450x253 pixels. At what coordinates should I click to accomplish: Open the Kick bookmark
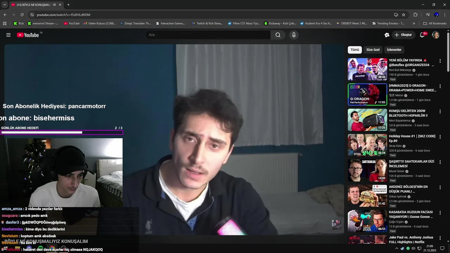pyautogui.click(x=19, y=24)
